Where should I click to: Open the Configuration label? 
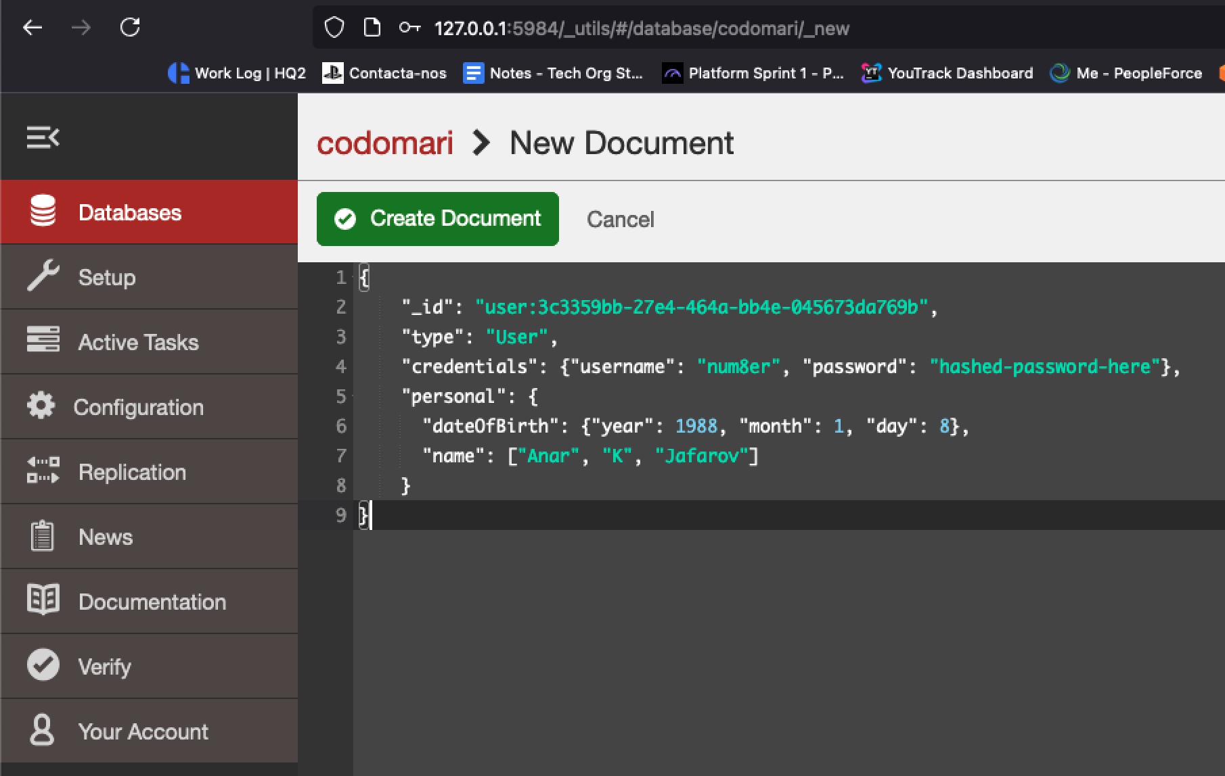tap(139, 407)
